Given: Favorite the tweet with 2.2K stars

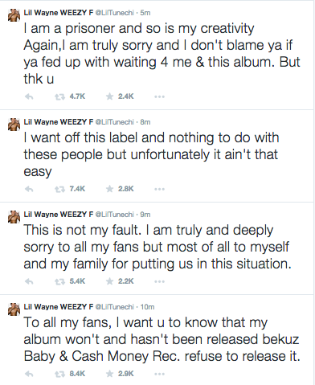Looking at the screenshot, I should click(x=109, y=281).
